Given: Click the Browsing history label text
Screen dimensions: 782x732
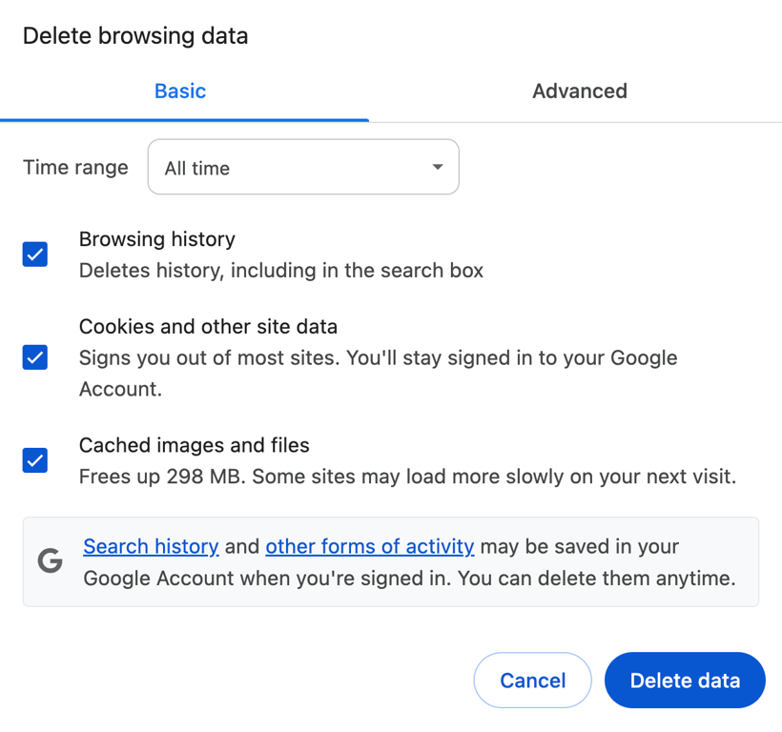Looking at the screenshot, I should coord(156,239).
